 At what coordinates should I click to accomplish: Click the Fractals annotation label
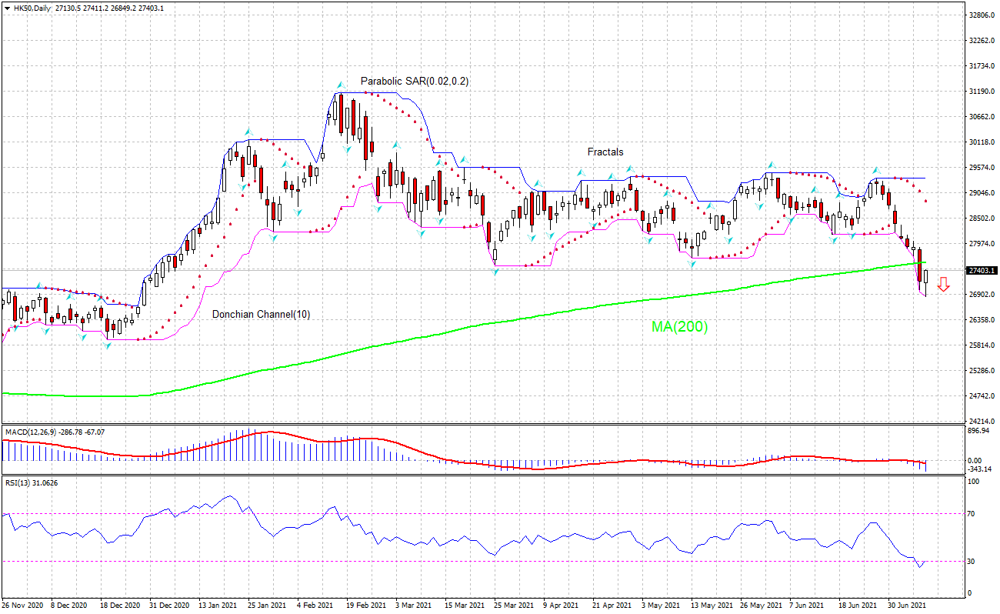605,152
